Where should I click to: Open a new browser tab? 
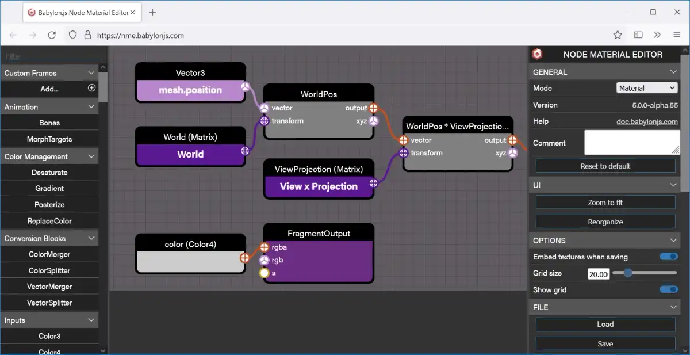(x=152, y=12)
